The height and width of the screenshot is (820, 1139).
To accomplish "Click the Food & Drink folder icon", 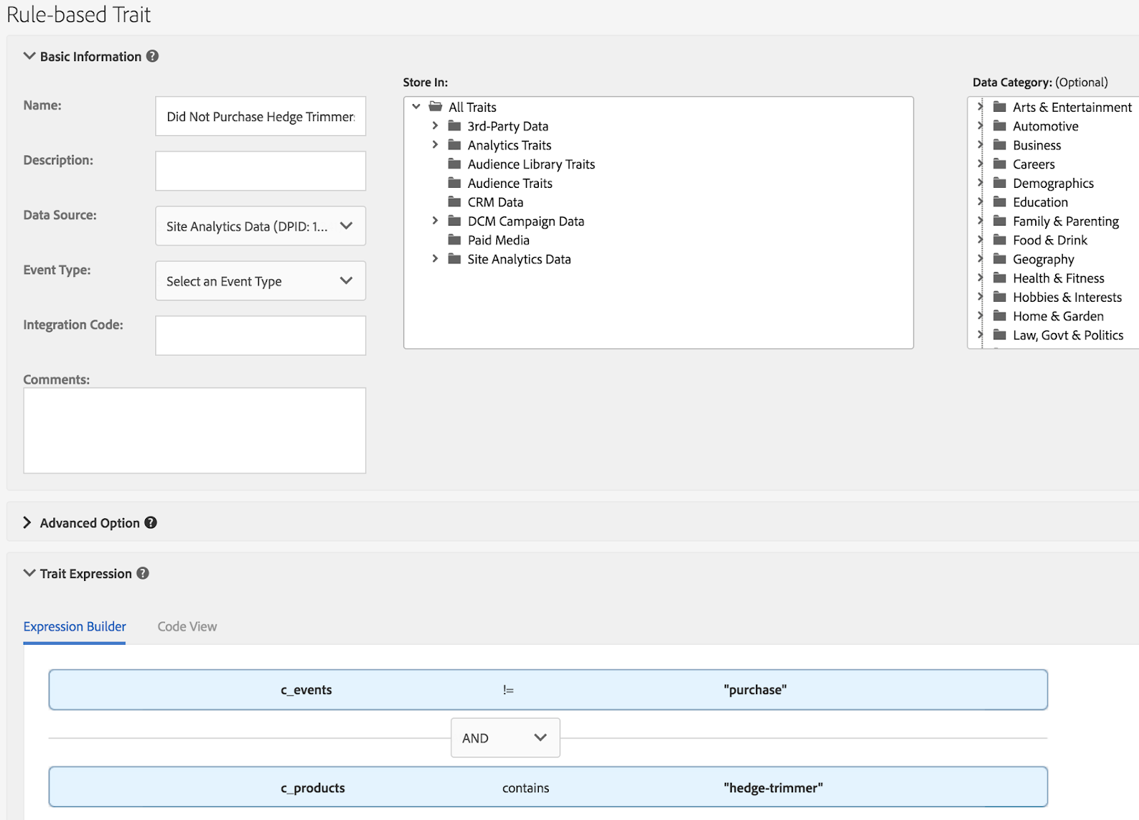I will [x=999, y=240].
